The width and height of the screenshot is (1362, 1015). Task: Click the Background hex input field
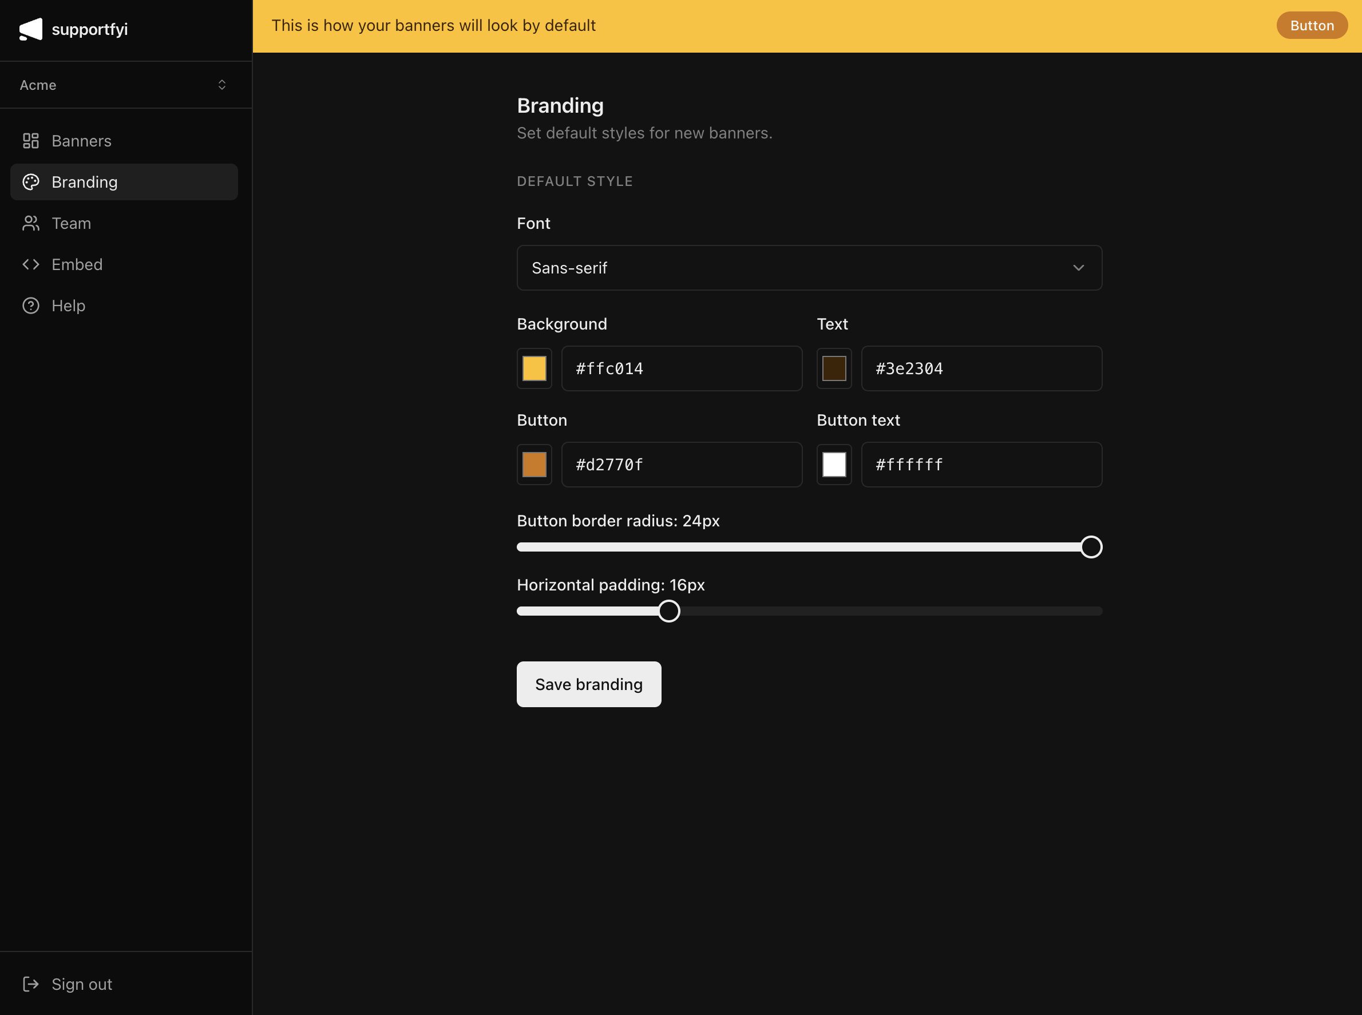(681, 368)
